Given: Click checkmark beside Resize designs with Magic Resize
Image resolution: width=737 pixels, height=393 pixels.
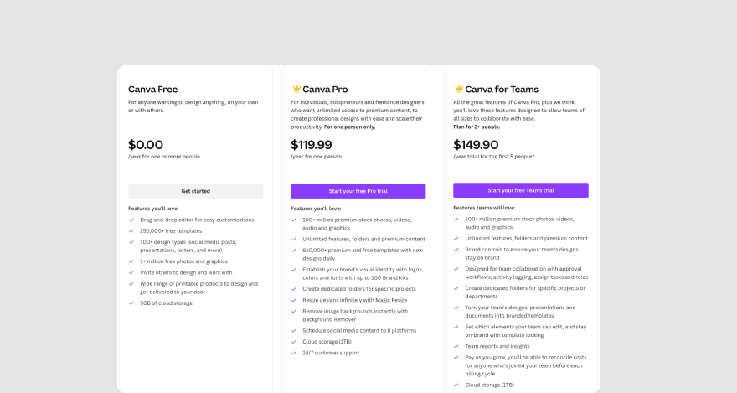Looking at the screenshot, I should [294, 300].
